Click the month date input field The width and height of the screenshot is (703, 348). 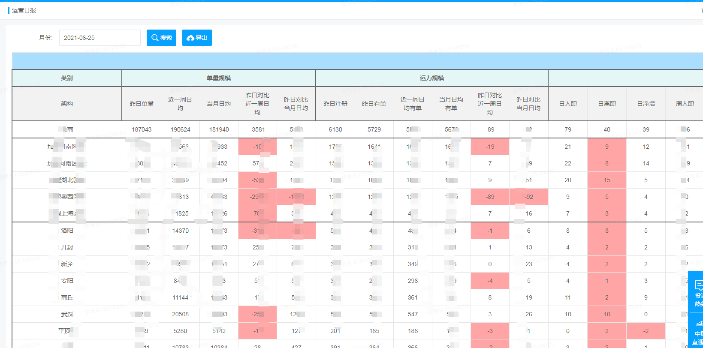click(x=100, y=38)
